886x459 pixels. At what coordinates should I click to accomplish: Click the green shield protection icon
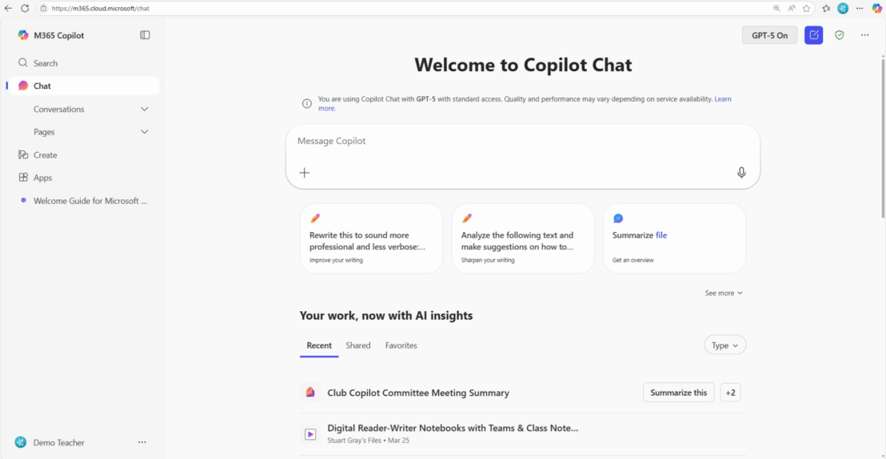click(839, 35)
